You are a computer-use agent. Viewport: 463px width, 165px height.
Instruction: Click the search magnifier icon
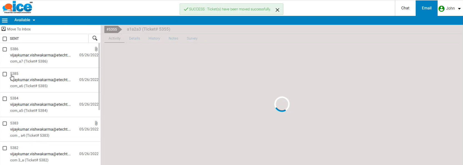pyautogui.click(x=95, y=38)
